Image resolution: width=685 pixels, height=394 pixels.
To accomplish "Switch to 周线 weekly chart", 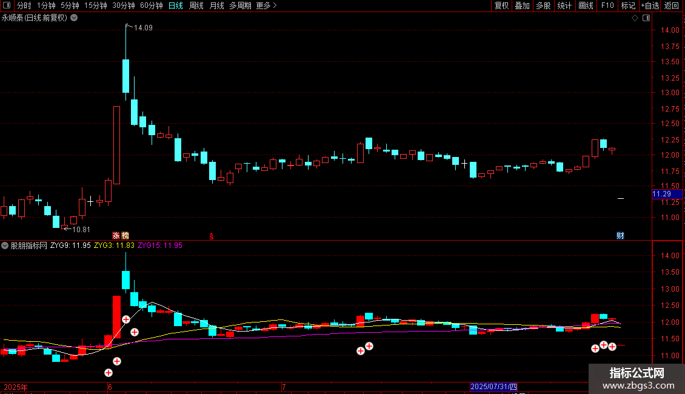I will pos(196,5).
